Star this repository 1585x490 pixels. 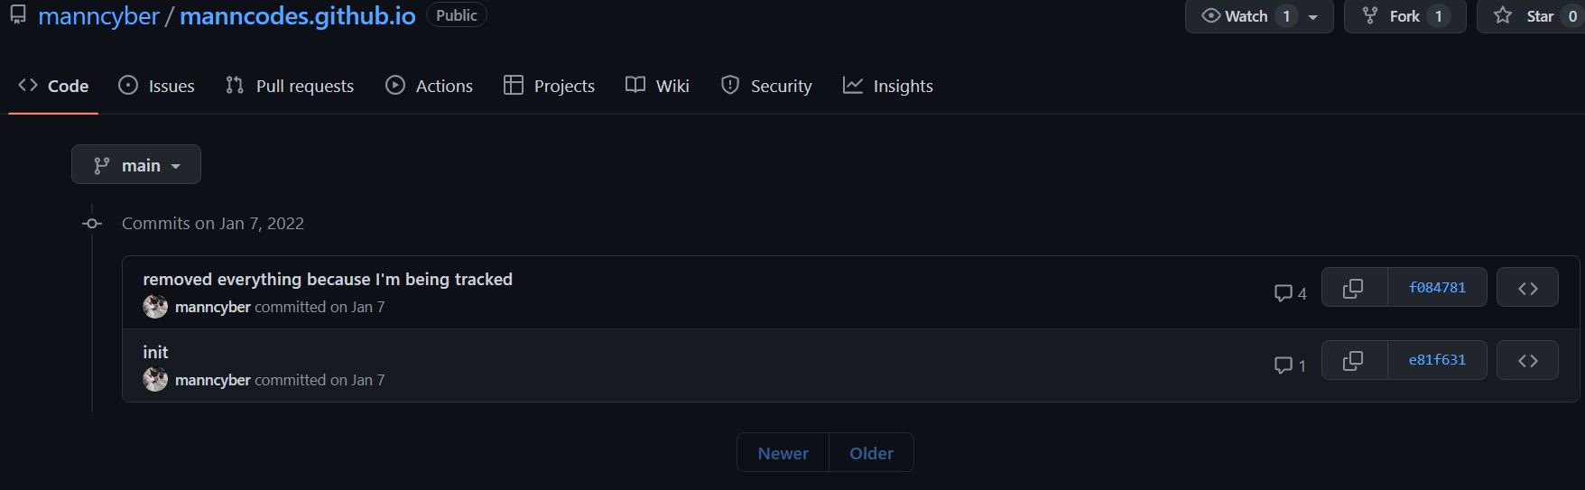[1527, 16]
